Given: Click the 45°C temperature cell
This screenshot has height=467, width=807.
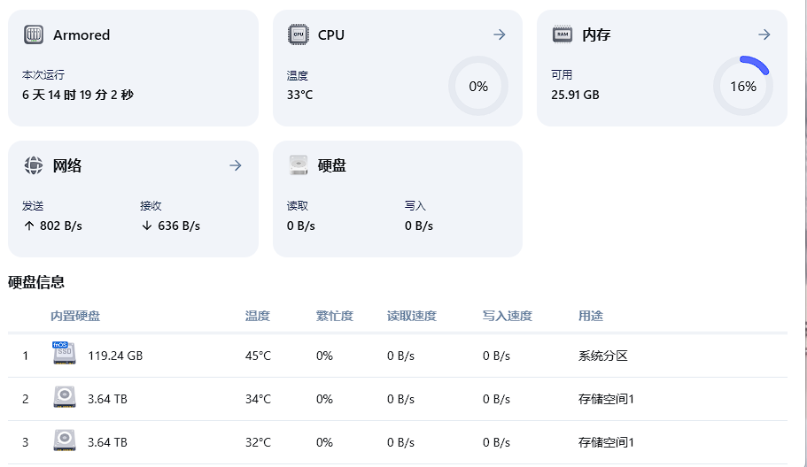Looking at the screenshot, I should (x=258, y=356).
